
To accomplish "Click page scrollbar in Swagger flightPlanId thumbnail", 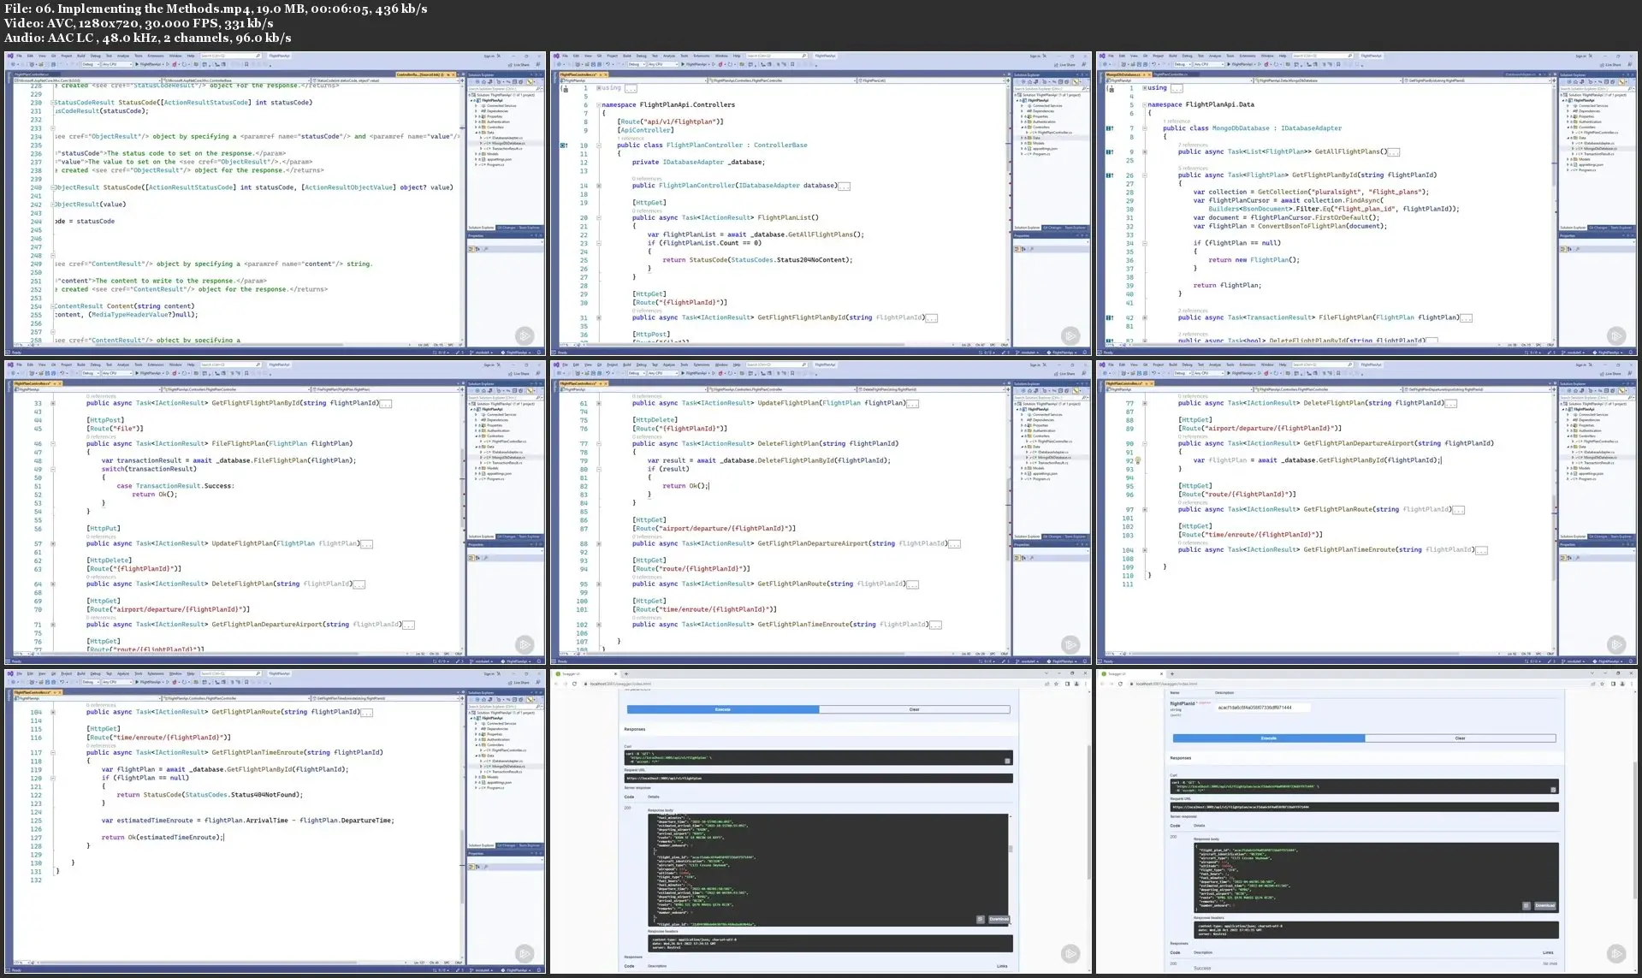I will pos(1634,830).
